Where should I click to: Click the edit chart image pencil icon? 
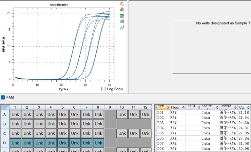tap(122, 21)
